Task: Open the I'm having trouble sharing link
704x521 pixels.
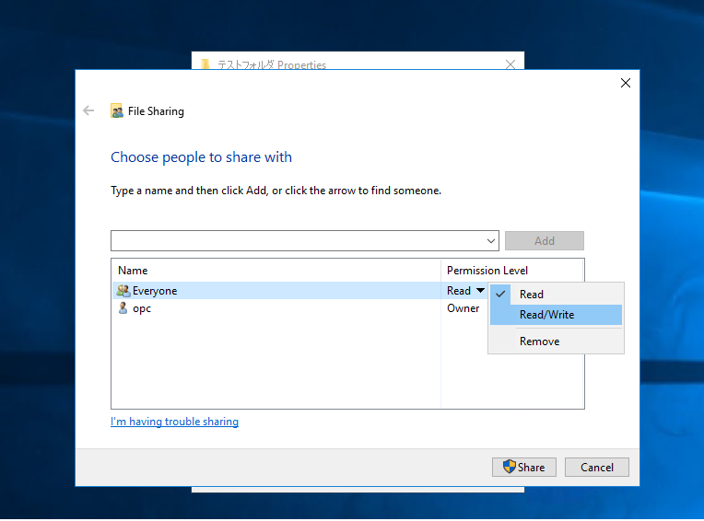Action: coord(175,422)
